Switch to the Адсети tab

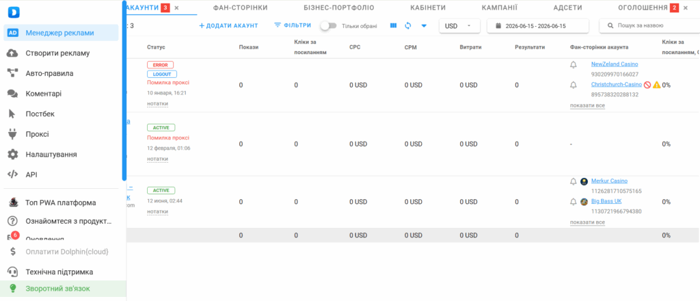click(x=568, y=8)
